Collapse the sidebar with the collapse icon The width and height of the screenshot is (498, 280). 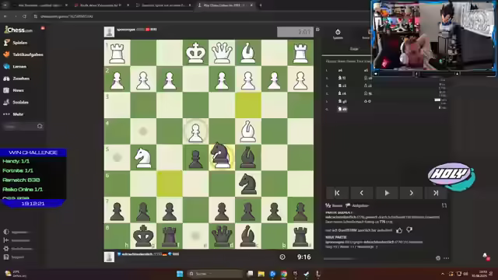(x=6, y=240)
